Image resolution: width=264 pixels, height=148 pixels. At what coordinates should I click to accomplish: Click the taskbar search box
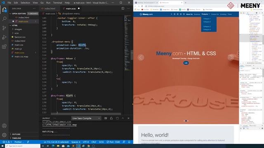pyautogui.click(x=23, y=146)
